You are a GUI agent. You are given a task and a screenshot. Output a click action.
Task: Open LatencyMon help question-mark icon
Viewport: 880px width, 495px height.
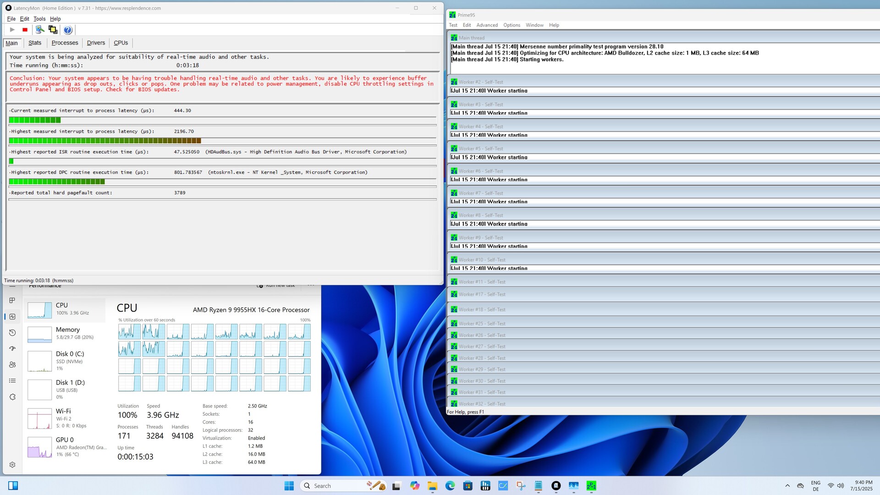(68, 30)
